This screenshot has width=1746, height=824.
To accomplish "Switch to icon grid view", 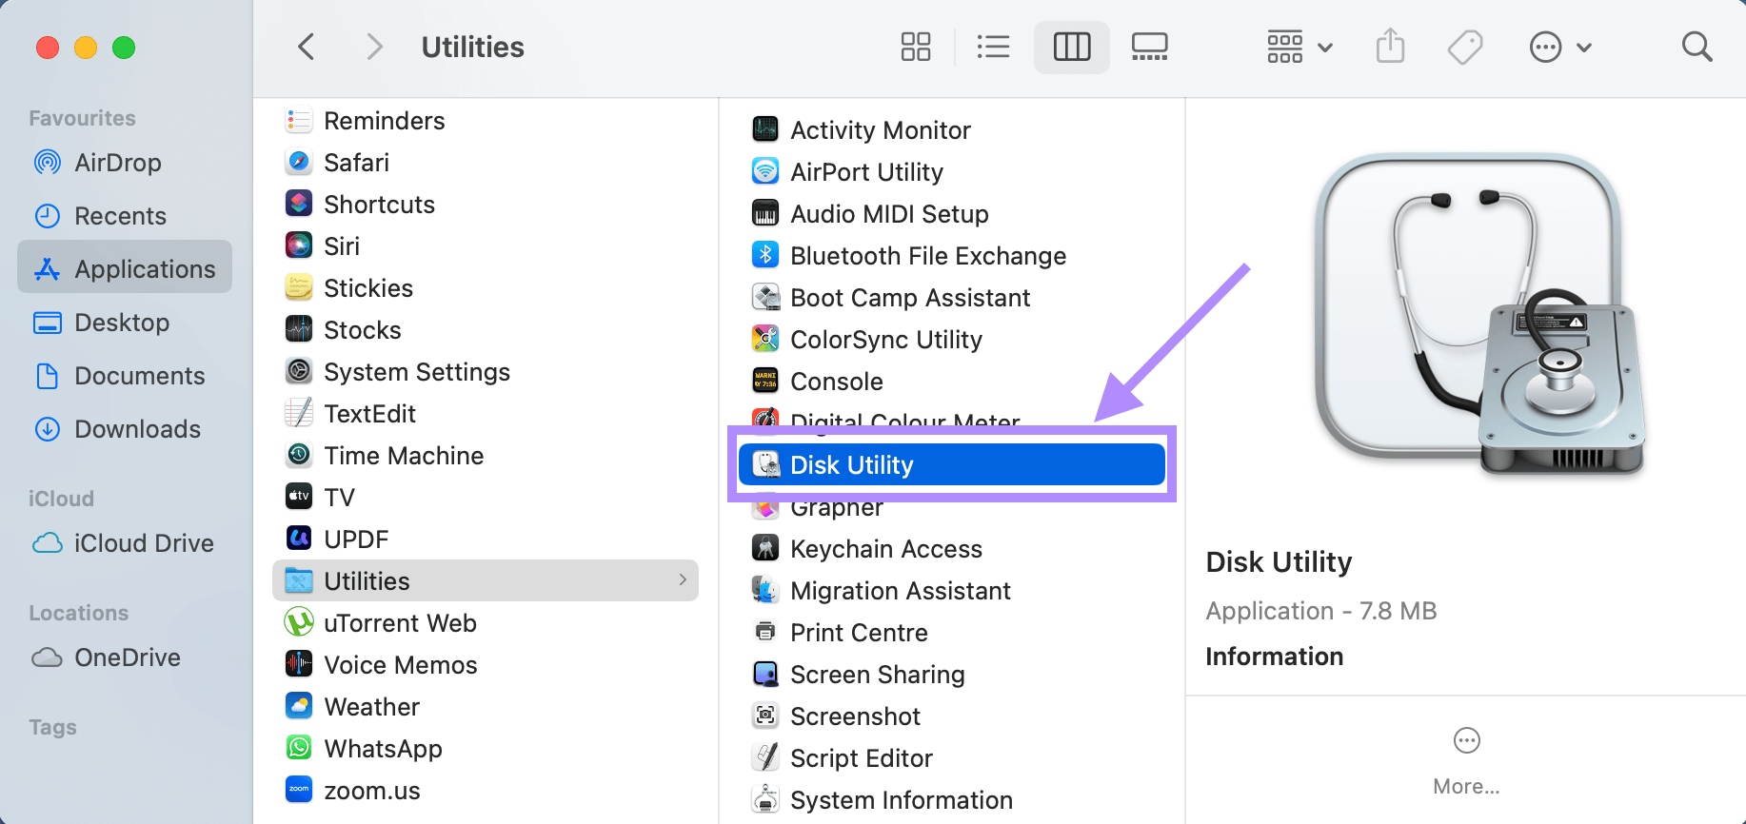I will [x=916, y=47].
